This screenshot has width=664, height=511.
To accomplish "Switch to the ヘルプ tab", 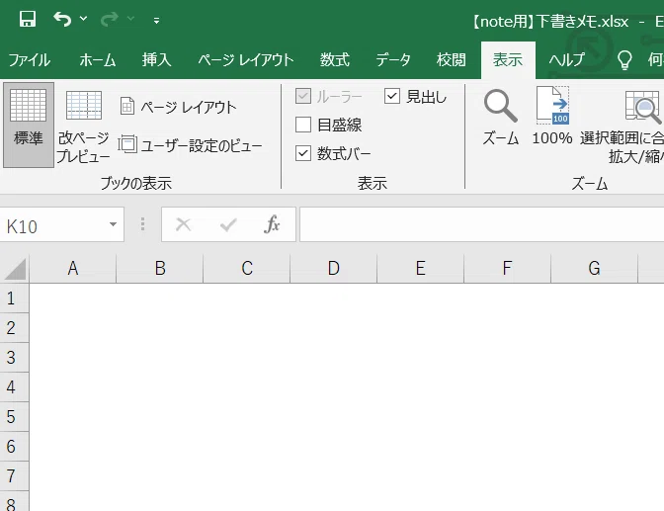I will tap(566, 59).
